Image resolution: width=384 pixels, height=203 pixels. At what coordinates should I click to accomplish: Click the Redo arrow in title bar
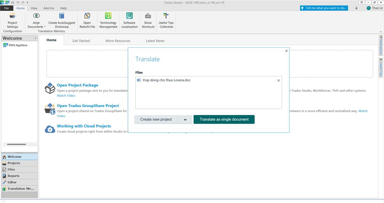(23, 2)
